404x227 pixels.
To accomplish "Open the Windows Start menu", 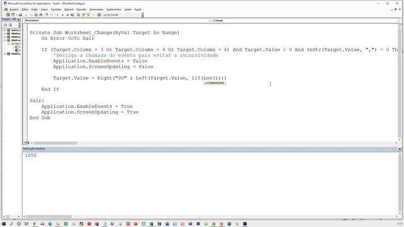I will coord(4,224).
